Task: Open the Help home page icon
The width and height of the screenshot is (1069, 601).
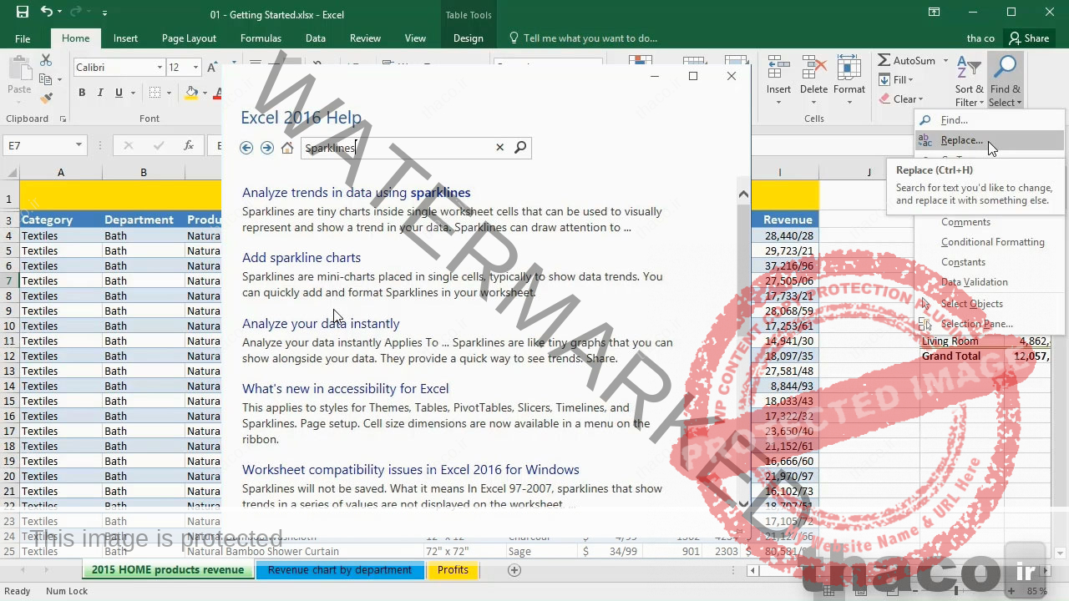Action: tap(287, 148)
